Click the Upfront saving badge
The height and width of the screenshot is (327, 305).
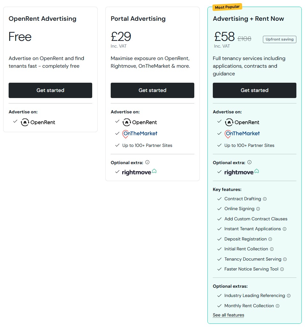279,39
